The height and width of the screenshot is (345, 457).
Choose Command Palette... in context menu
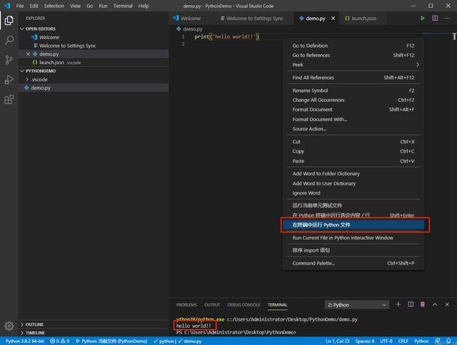click(x=353, y=263)
